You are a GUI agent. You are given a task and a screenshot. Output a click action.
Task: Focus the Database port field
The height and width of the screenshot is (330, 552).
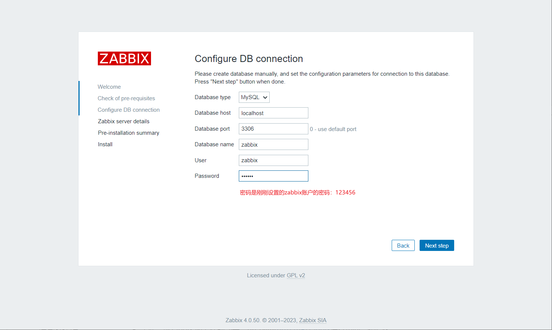click(273, 129)
